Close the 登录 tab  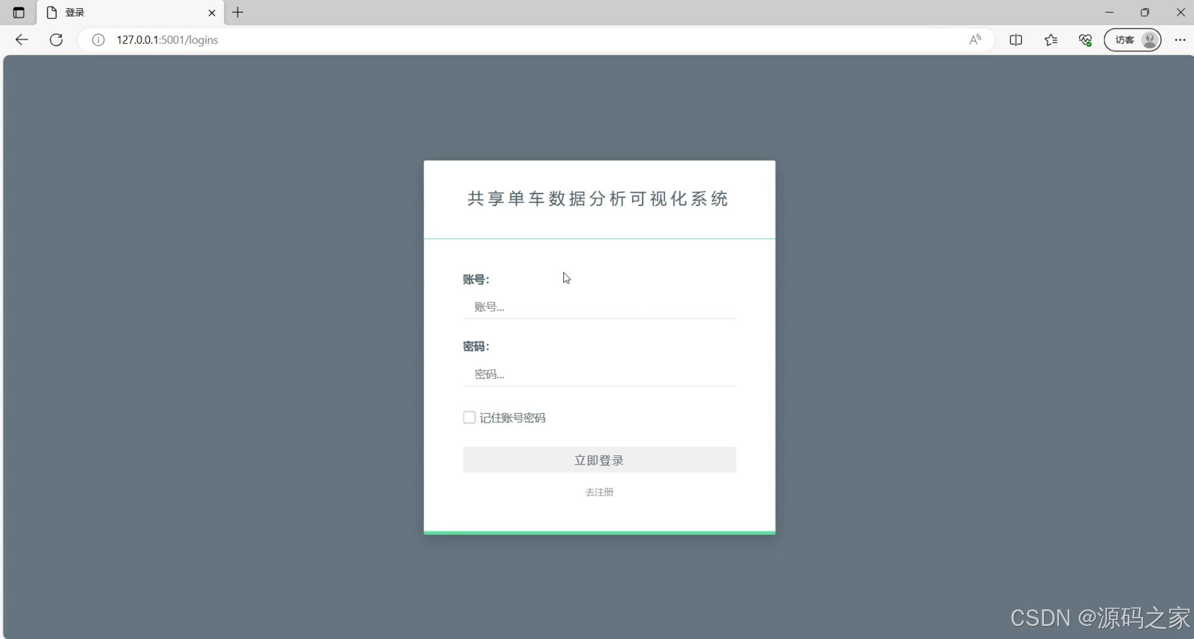point(211,12)
